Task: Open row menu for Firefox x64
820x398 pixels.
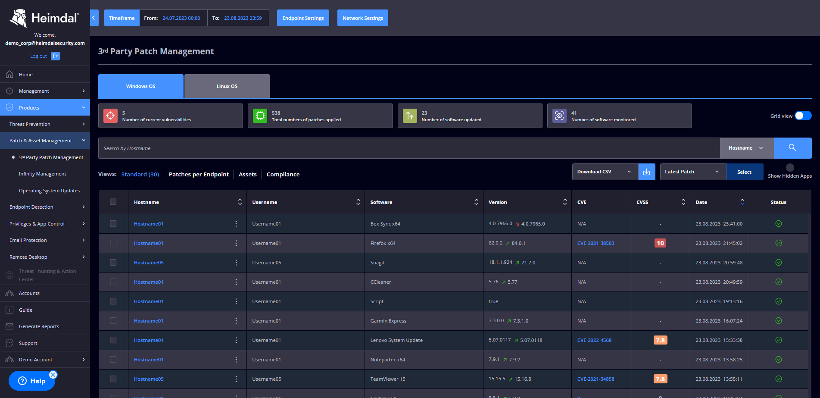Action: [x=236, y=243]
